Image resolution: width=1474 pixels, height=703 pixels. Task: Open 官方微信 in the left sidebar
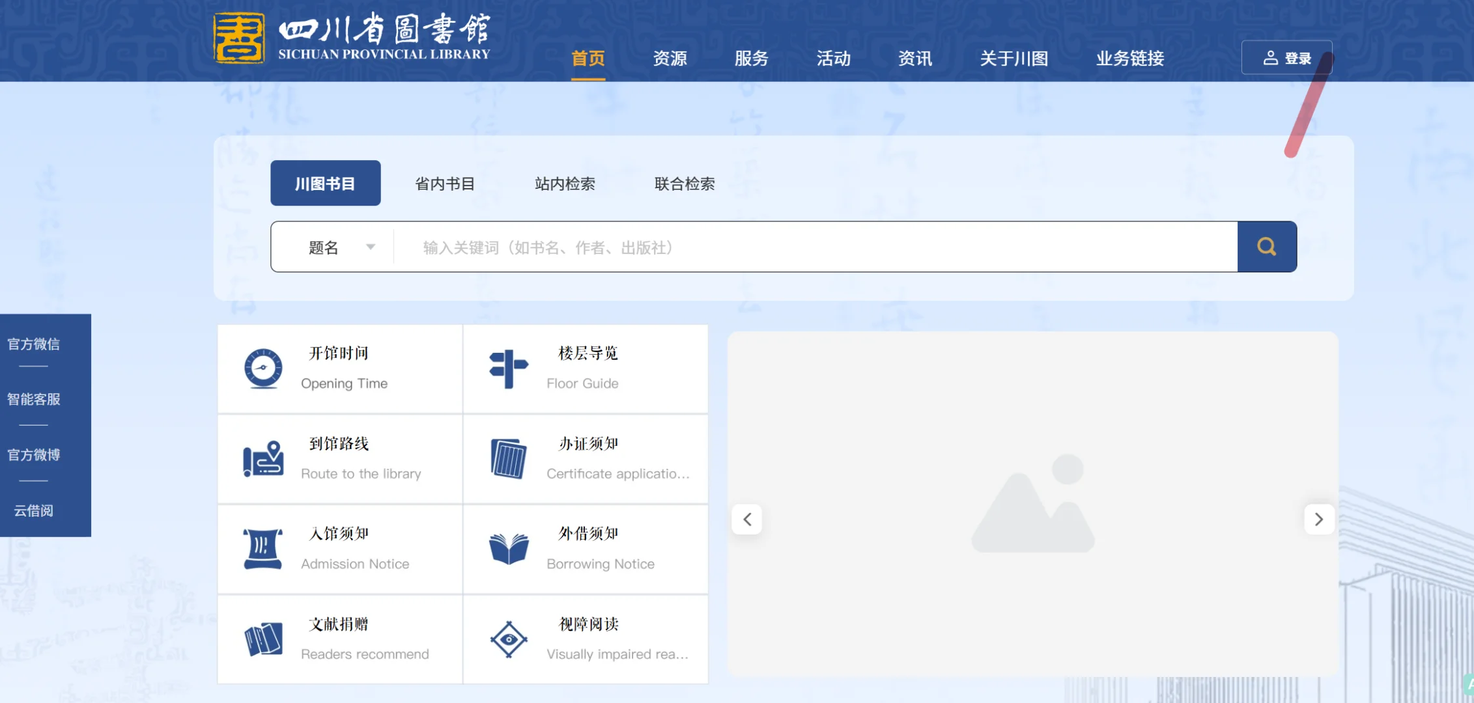(33, 344)
